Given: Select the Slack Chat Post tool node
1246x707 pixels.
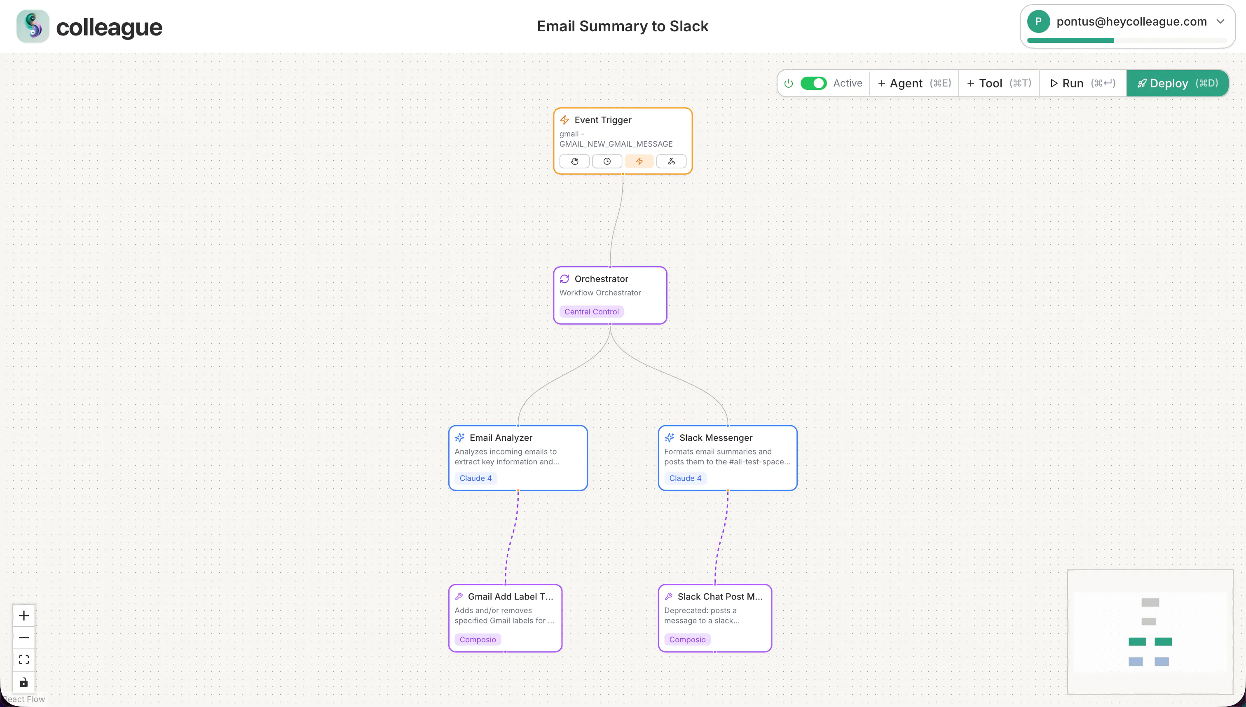Looking at the screenshot, I should (x=715, y=618).
